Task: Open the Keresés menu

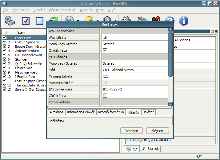Action: click(x=86, y=10)
